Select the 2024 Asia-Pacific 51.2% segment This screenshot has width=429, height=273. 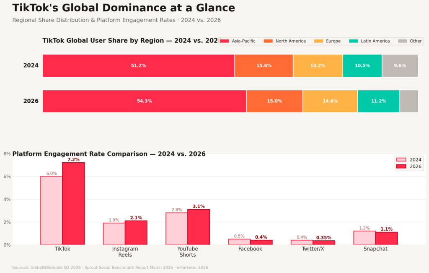coord(138,66)
